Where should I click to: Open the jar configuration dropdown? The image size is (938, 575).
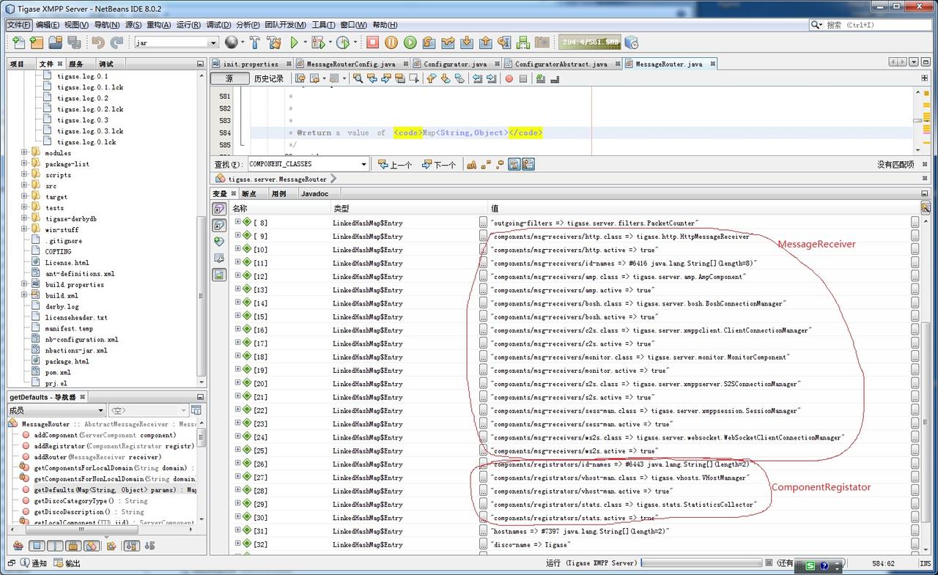point(213,42)
